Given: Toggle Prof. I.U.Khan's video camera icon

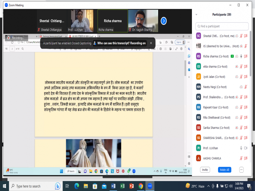Looking at the screenshot, I should [x=246, y=148].
